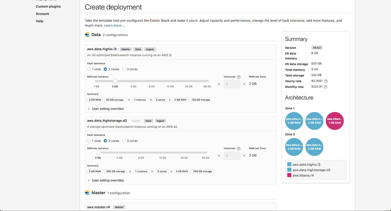Toggle the Master tag on aws.master.r4
Screen dimensions: 391x211
click(x=119, y=207)
